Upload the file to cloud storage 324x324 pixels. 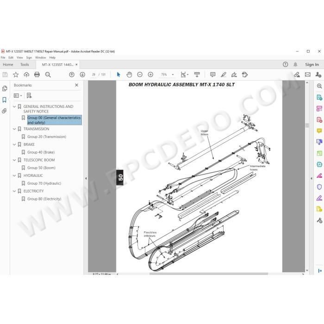tap(26, 75)
